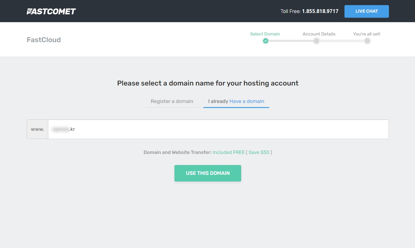Click the You're all set! label
The height and width of the screenshot is (248, 415).
click(367, 34)
